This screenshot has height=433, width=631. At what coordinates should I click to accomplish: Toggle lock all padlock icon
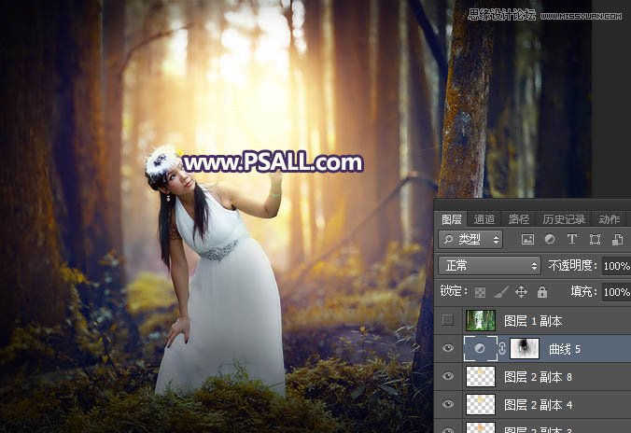[x=542, y=292]
